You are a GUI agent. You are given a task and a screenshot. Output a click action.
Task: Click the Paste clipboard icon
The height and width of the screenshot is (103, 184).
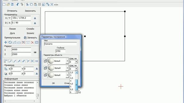(x=35, y=5)
